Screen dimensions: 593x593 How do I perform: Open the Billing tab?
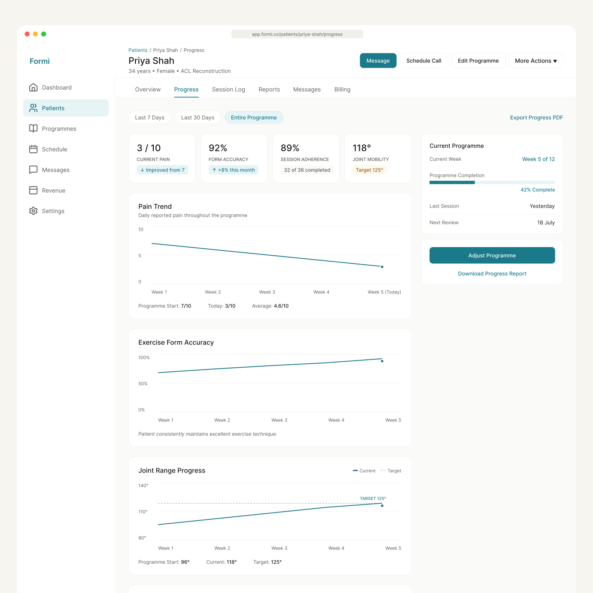342,89
